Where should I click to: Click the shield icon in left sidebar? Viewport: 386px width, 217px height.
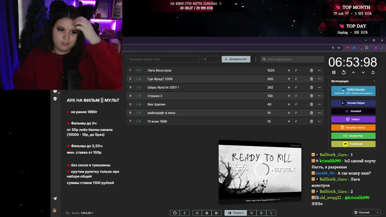(55, 99)
